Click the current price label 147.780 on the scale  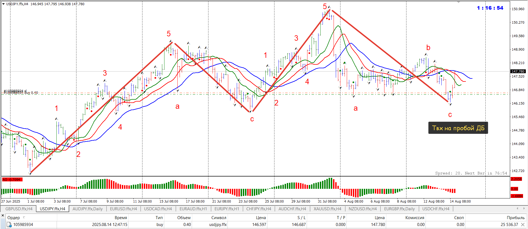click(x=518, y=71)
